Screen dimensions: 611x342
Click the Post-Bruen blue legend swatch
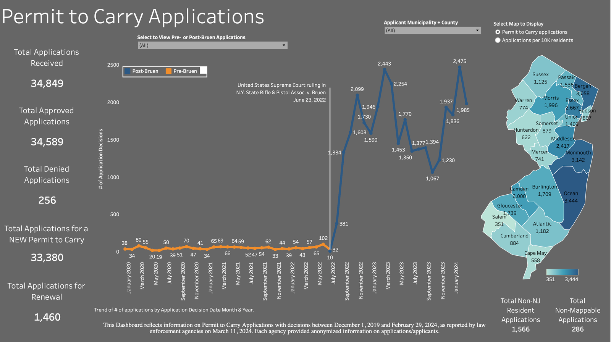pos(128,71)
